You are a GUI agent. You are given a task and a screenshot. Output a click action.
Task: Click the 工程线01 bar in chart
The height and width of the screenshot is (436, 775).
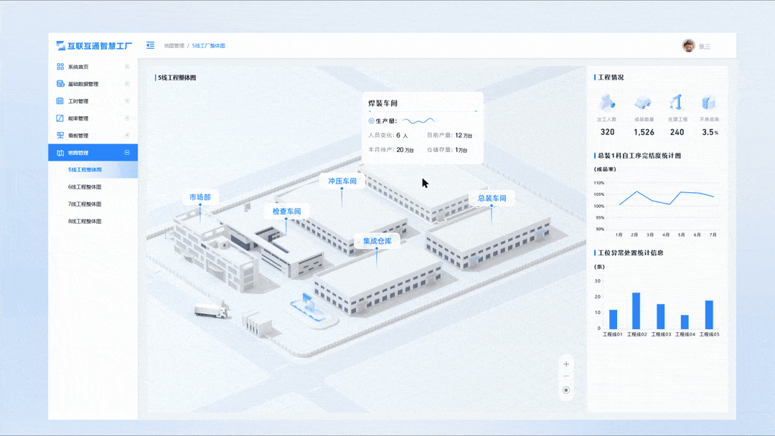613,319
